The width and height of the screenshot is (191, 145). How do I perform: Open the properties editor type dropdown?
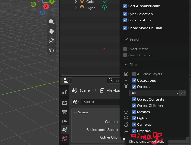pyautogui.click(x=67, y=81)
